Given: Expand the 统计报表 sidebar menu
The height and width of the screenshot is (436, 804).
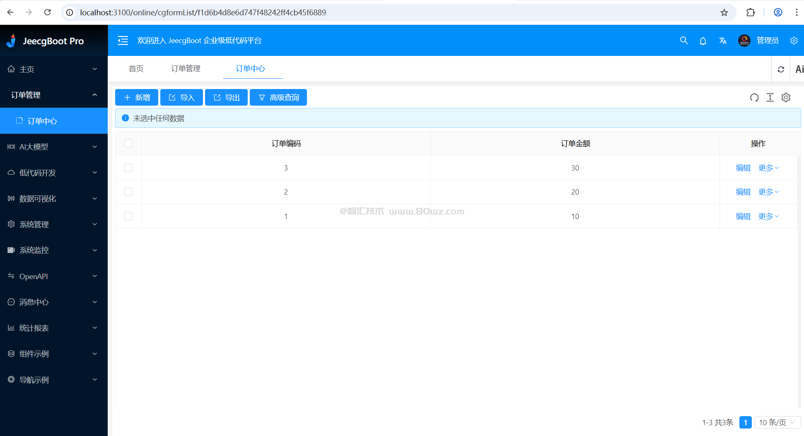Looking at the screenshot, I should click(x=54, y=328).
